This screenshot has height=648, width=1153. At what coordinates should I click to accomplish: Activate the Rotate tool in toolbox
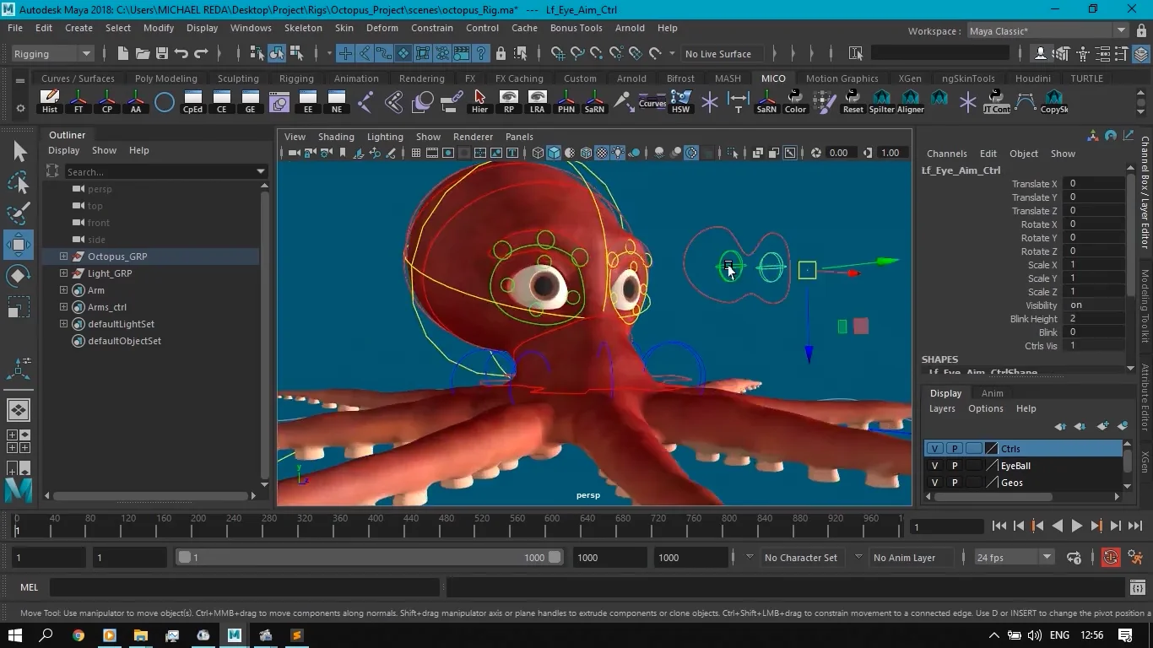tap(19, 276)
